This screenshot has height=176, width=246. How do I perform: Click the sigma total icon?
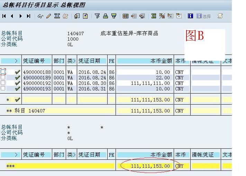tap(154, 16)
